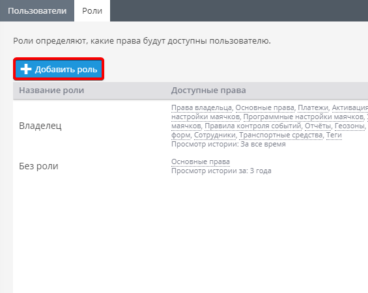Open the Владелец role row
The image size is (368, 293).
[191, 126]
